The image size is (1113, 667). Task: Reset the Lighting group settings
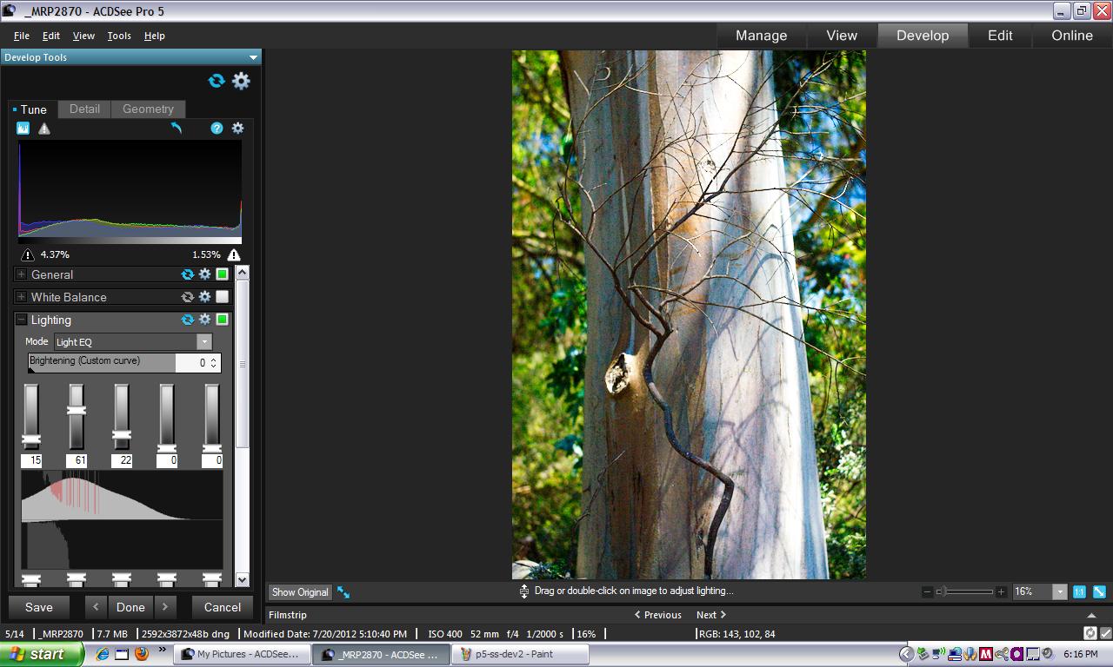[x=187, y=320]
